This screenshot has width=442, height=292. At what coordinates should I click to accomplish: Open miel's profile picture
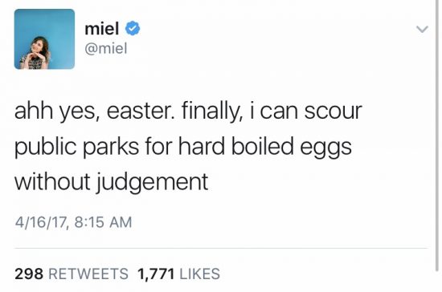tap(44, 39)
